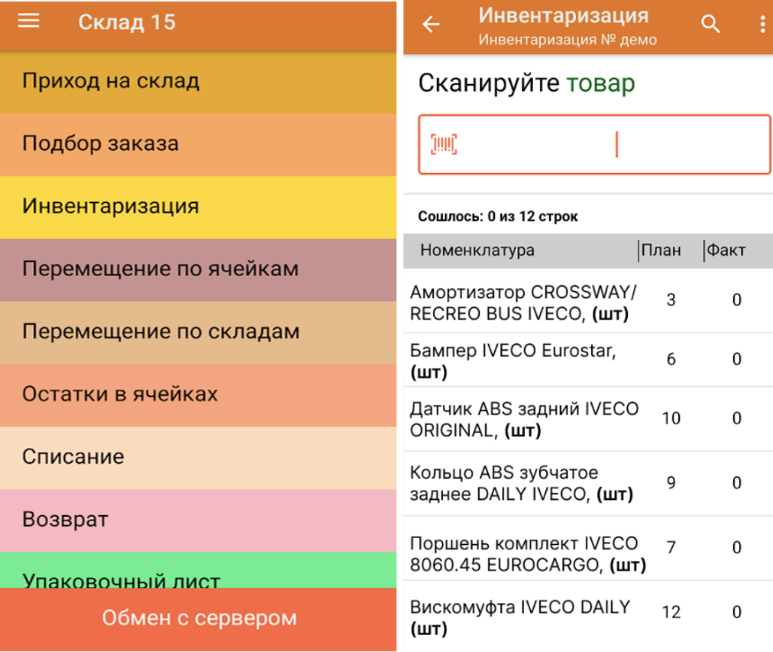This screenshot has width=773, height=652.
Task: Tap plan value 3 for Амортизатор row
Action: [x=671, y=300]
